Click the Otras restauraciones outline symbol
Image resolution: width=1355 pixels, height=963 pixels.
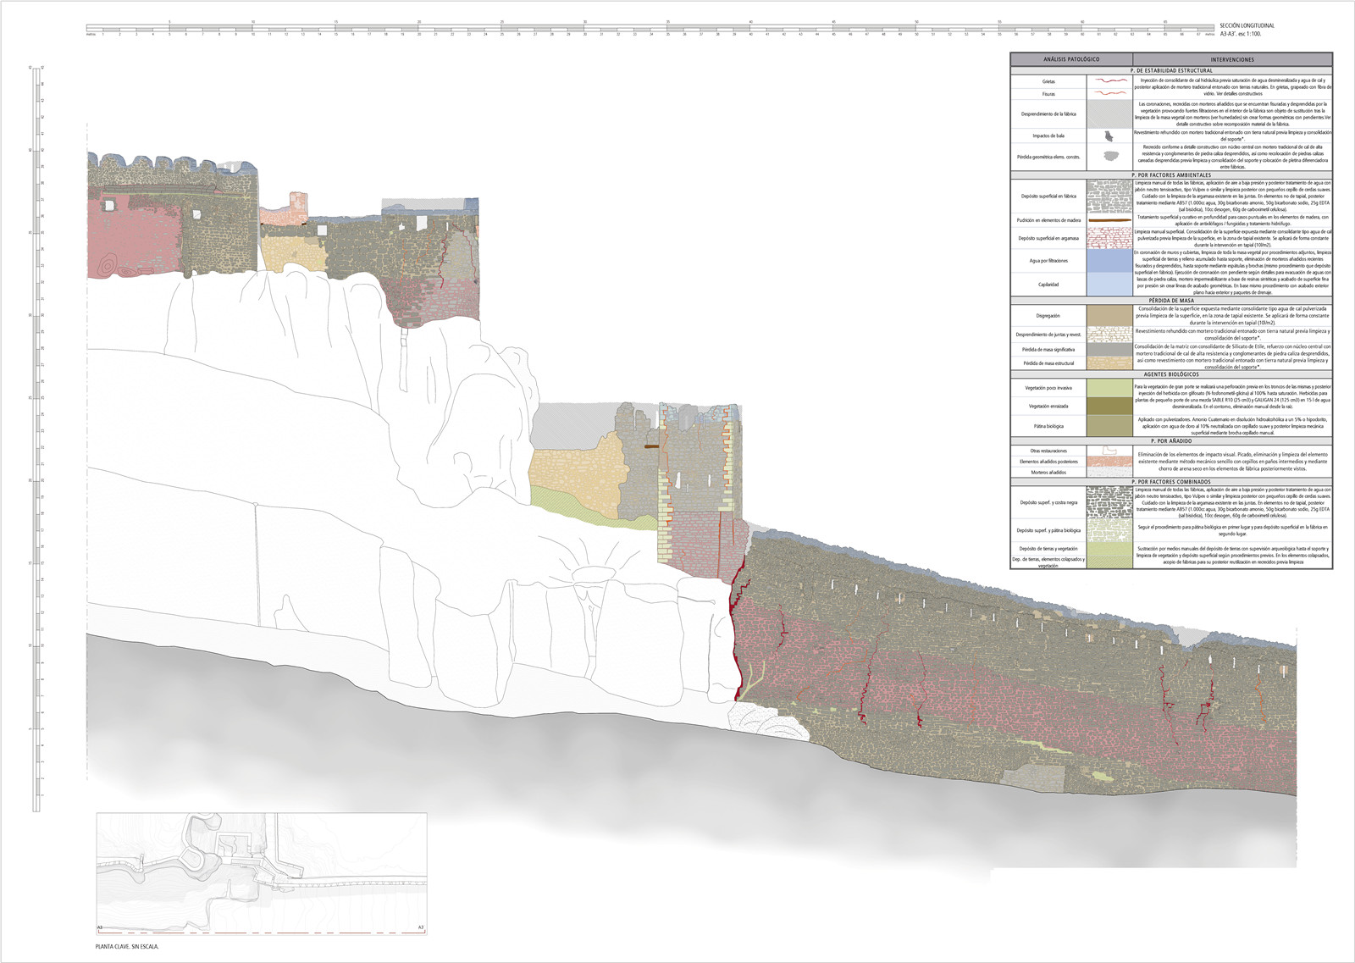point(1109,451)
